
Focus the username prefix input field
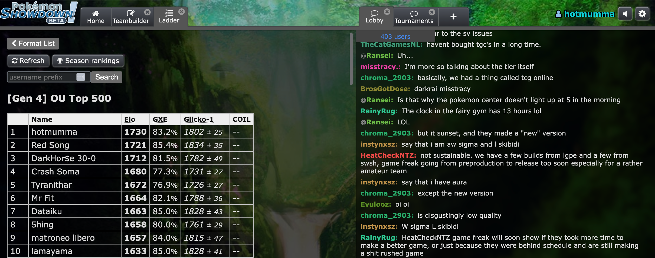tap(43, 77)
